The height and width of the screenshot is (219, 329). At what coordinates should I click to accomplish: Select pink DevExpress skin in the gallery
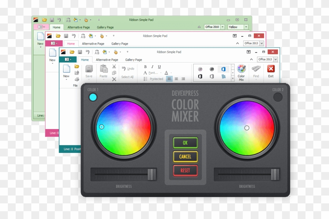point(200,69)
